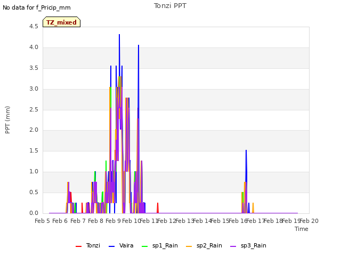Viewport: 341px width, 256px height.
Task: Click the Feb 7 x-axis tick label
Action: 78,221
